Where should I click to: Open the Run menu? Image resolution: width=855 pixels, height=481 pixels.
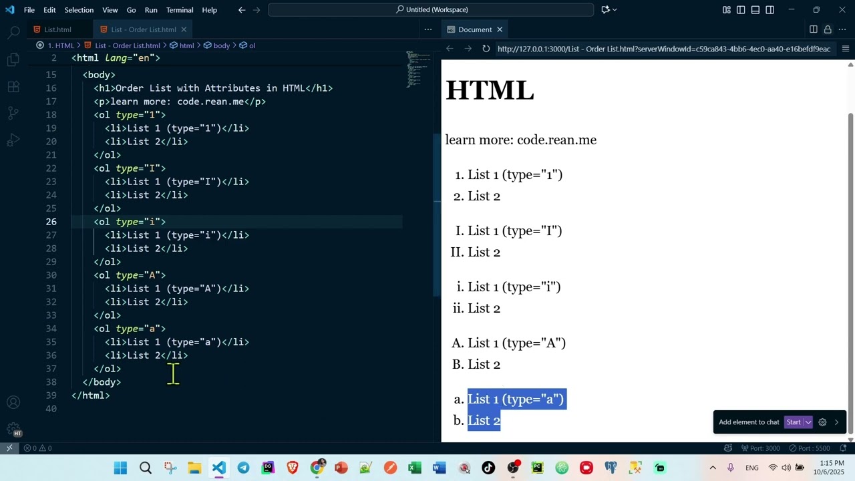tap(151, 10)
